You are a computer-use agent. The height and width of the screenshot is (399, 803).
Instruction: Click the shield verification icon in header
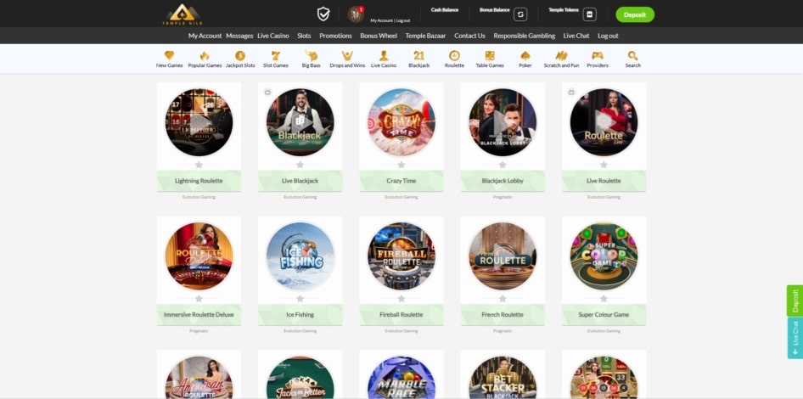click(323, 14)
